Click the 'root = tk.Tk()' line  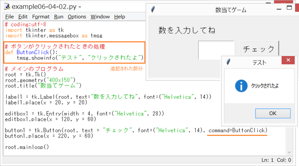26,74
